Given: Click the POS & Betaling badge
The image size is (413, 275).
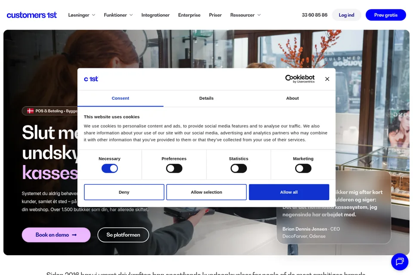Looking at the screenshot, I should point(50,111).
